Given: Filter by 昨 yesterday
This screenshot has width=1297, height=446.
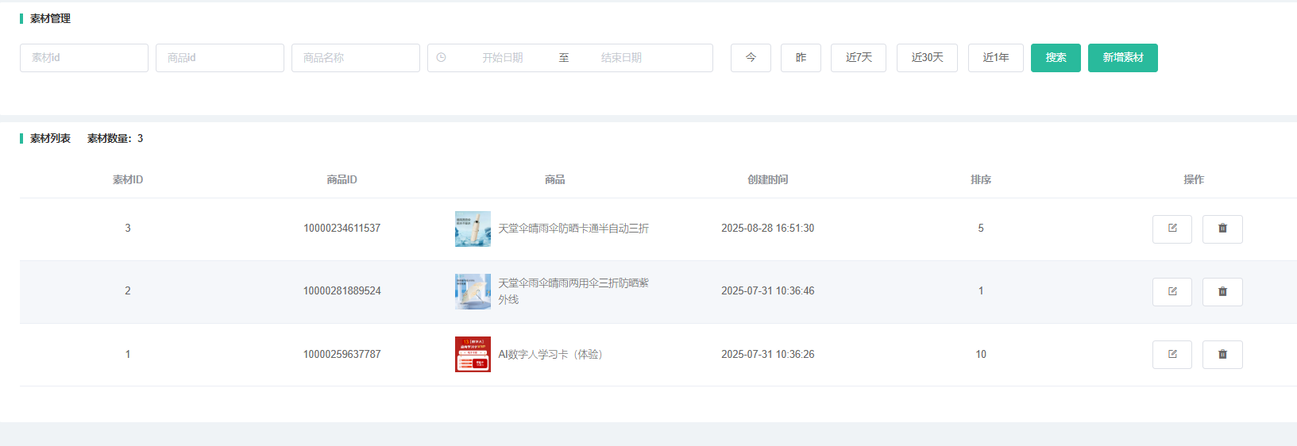Looking at the screenshot, I should 801,58.
